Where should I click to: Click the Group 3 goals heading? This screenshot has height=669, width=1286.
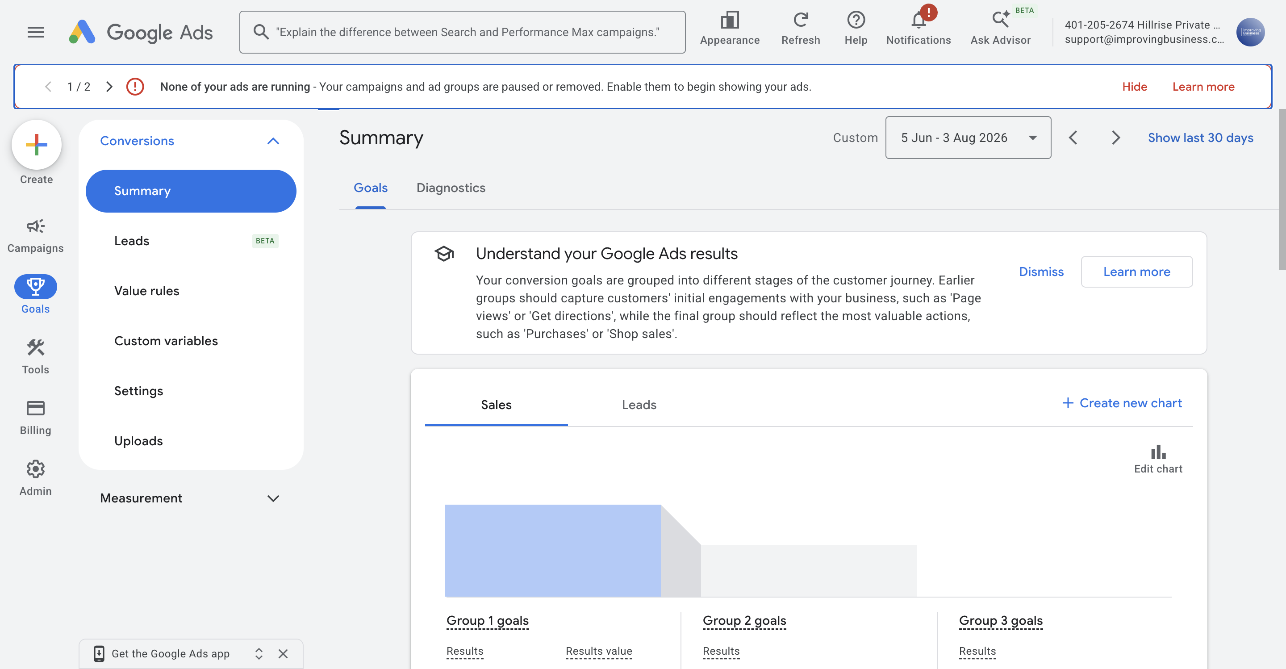(x=1000, y=621)
